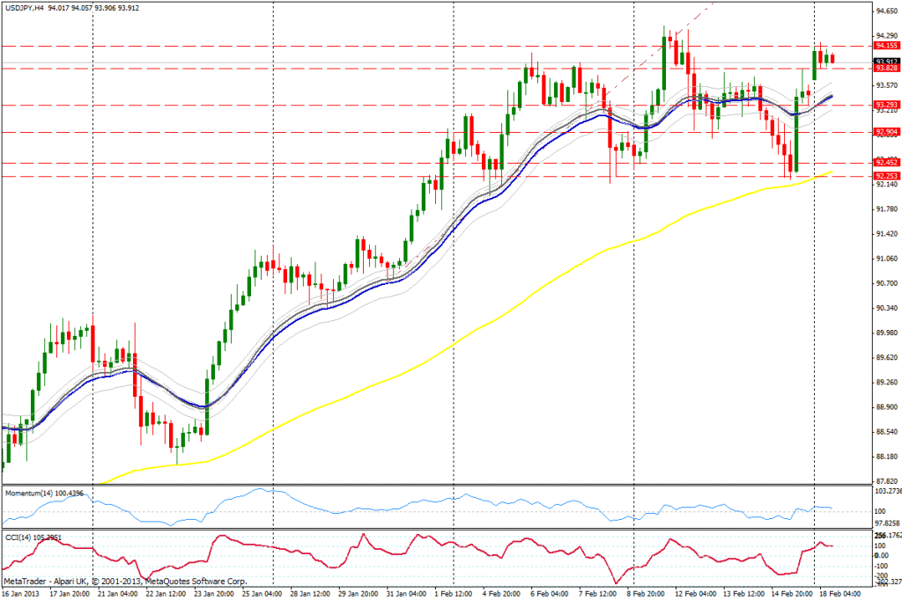Screen dimensions: 902x600
Task: Select the 91.060 value on price axis
Action: 885,259
